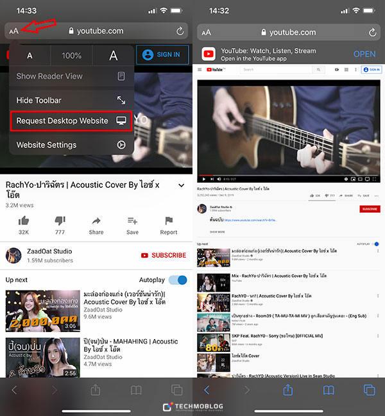
Task: Expand the video description chevron
Action: tap(181, 185)
